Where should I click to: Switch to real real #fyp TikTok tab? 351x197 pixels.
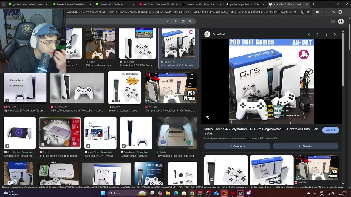pyautogui.click(x=202, y=4)
